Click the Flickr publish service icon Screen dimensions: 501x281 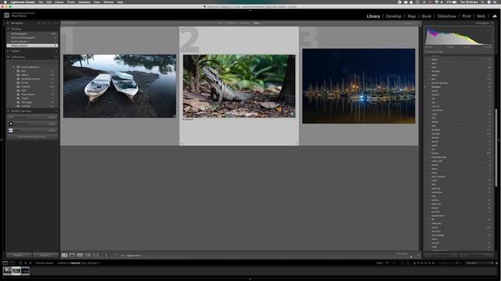click(11, 130)
